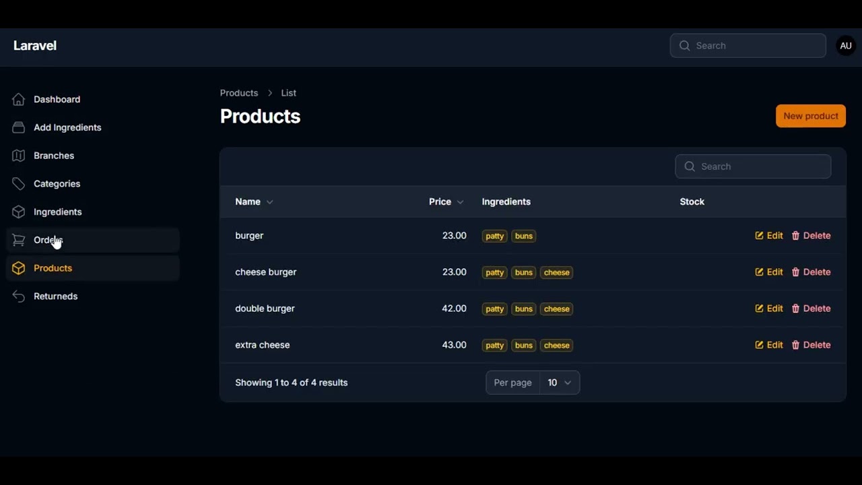
Task: Click the cheese tag in cheese burger row
Action: coord(556,272)
